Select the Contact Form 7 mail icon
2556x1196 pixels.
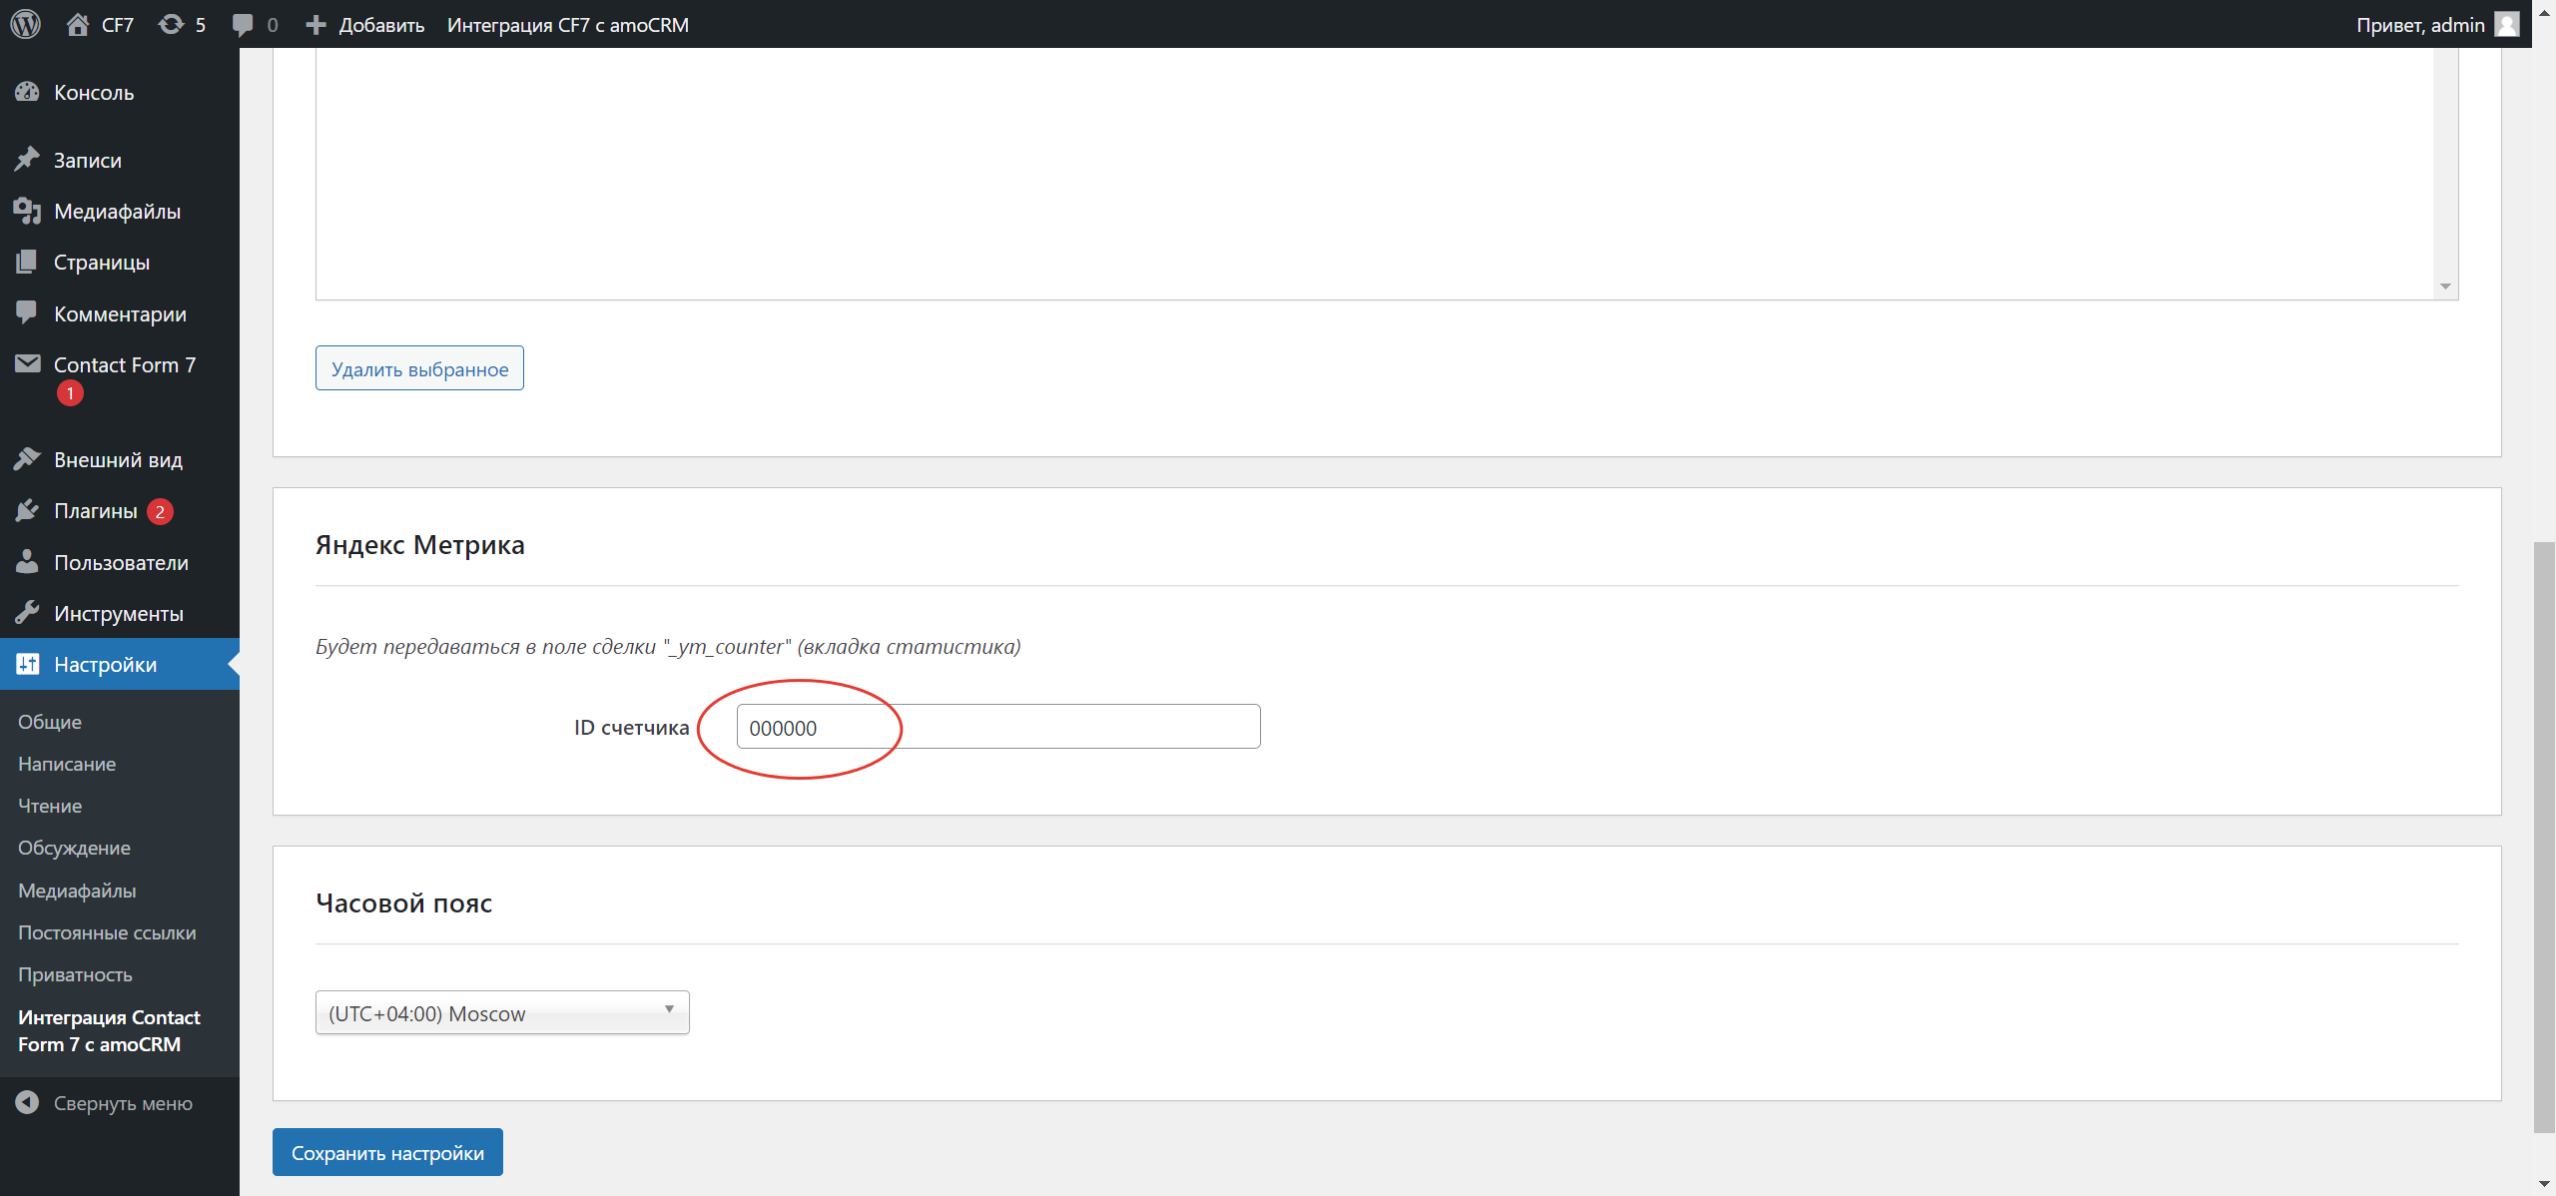(27, 365)
